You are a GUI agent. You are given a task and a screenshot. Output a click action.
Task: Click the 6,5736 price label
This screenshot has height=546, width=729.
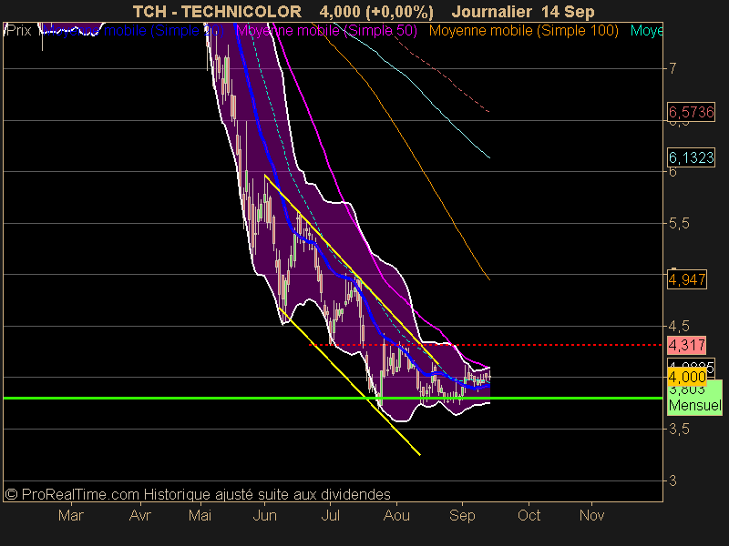(691, 112)
